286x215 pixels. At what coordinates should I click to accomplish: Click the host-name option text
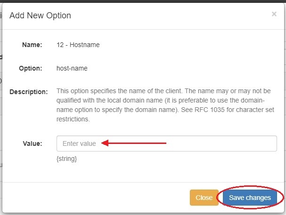coord(72,68)
